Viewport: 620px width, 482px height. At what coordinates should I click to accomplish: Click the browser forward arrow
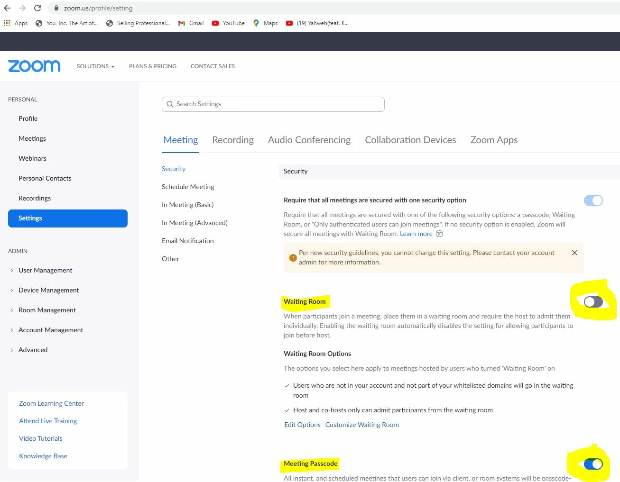22,8
